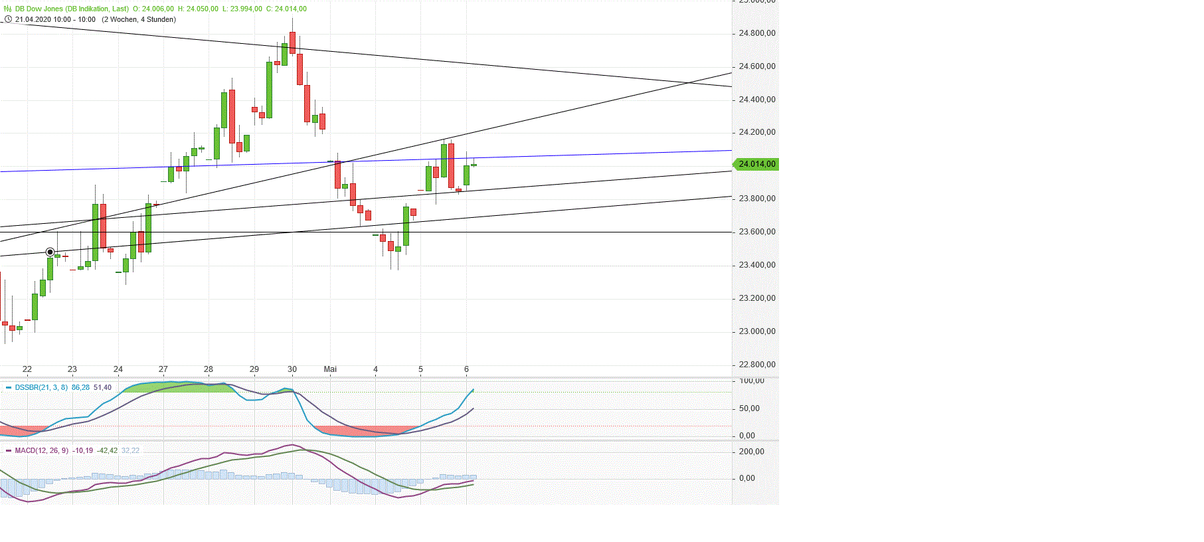Click the high value 'H: 24.050,00'

(198, 9)
